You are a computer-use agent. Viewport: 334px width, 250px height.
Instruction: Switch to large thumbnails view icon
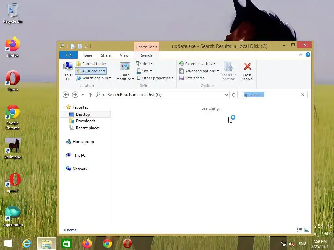tap(307, 230)
